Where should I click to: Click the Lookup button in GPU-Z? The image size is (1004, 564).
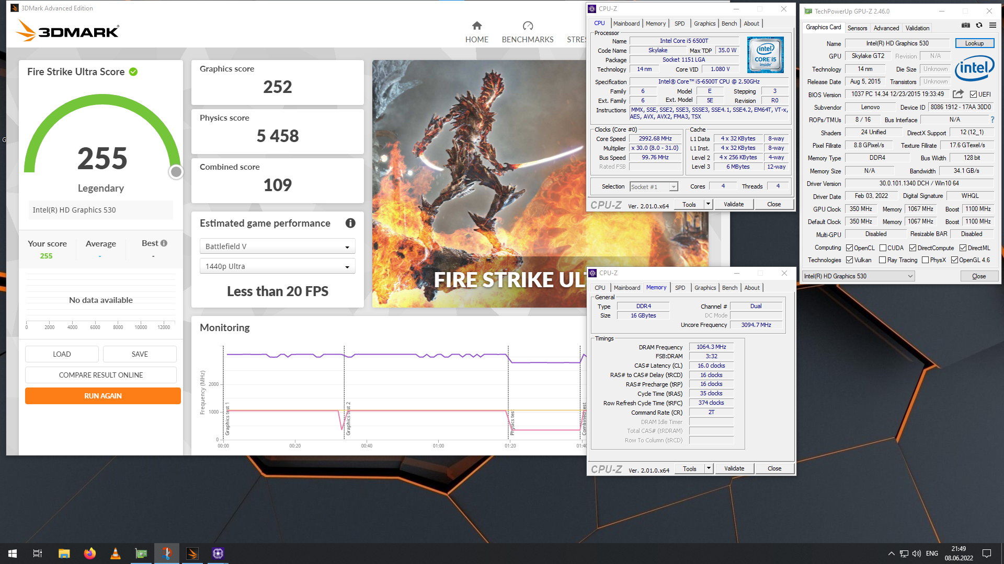974,43
